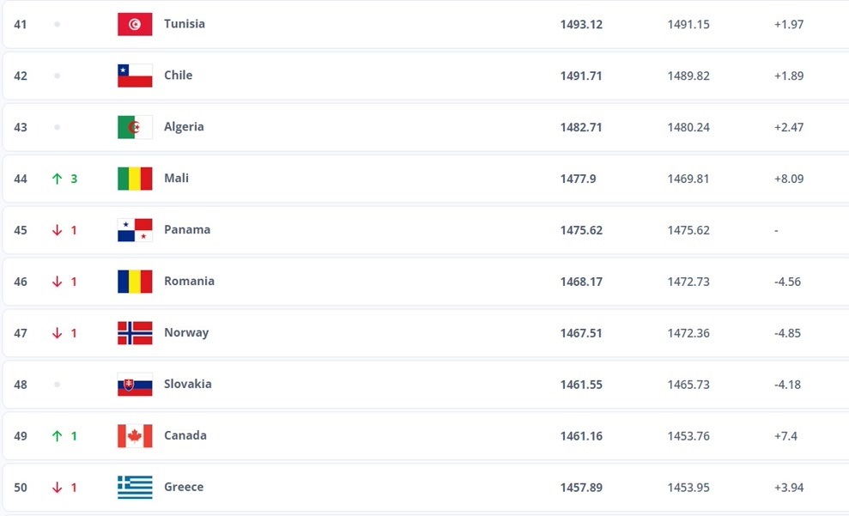This screenshot has width=849, height=516.
Task: Click the Canada flag icon
Action: pyautogui.click(x=135, y=436)
